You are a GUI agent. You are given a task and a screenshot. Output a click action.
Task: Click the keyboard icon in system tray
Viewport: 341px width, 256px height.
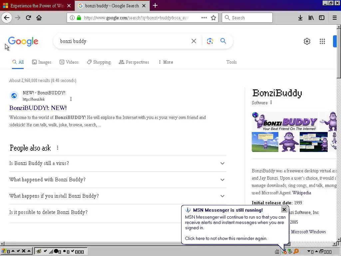(277, 252)
